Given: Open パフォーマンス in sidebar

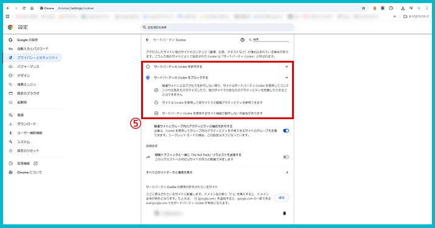Looking at the screenshot, I should click(x=28, y=67).
